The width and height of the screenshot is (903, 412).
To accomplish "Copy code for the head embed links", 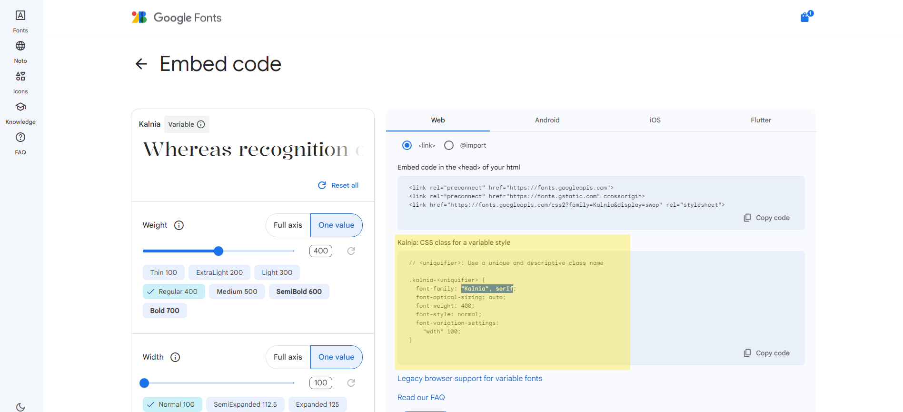I will [x=767, y=218].
